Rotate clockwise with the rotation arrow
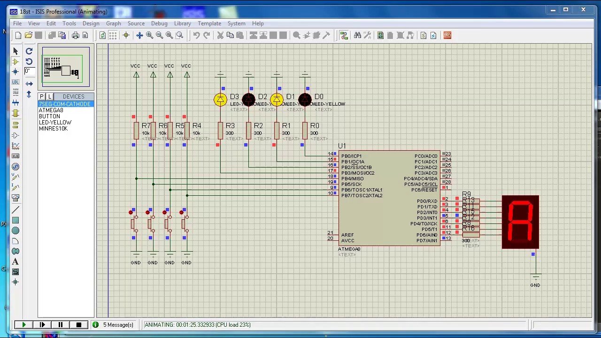The image size is (601, 338). [29, 51]
